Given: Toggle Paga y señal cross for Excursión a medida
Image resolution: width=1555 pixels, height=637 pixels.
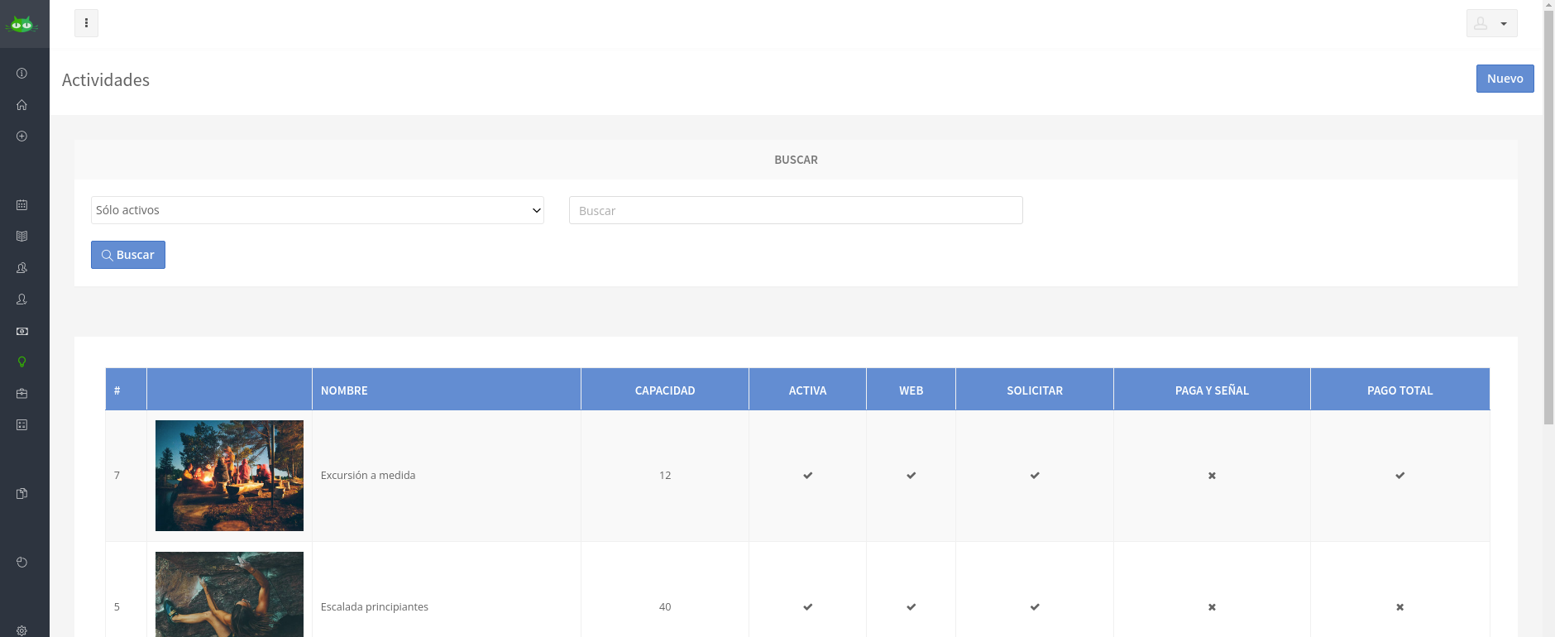Looking at the screenshot, I should tap(1212, 476).
